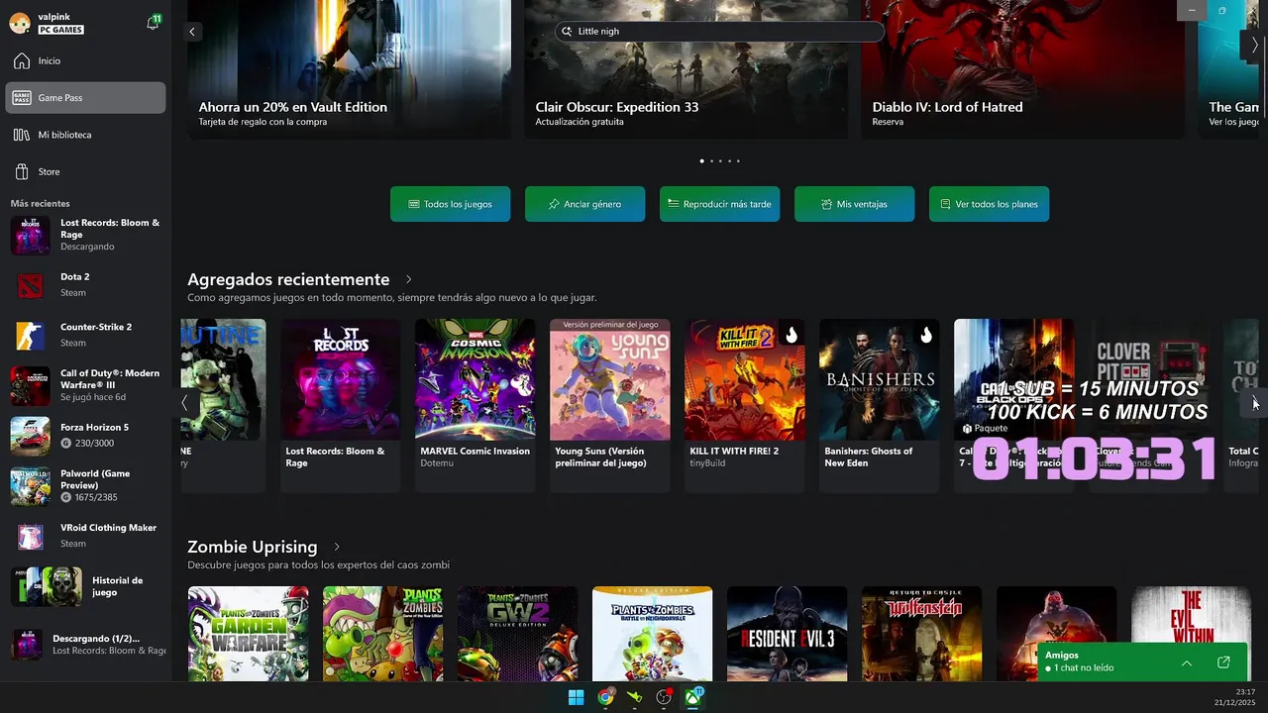Open Google Chrome from the taskbar

(x=605, y=697)
